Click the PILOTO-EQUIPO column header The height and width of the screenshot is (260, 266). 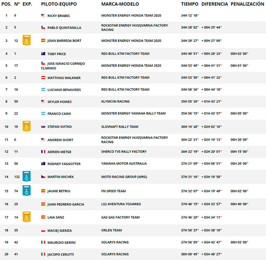[59, 4]
